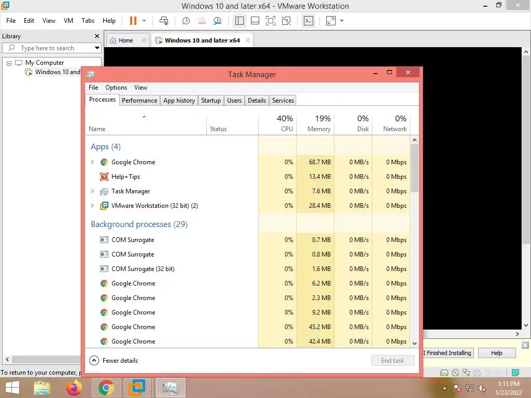Take a snapshot of the virtual machine
531x398 pixels.
(186, 21)
